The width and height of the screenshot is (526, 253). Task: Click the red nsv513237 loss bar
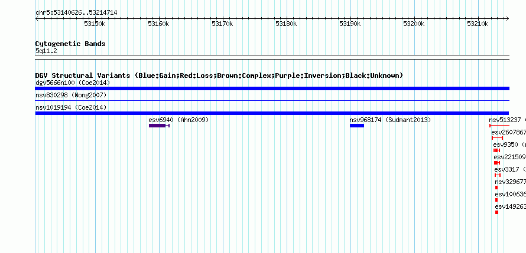click(x=499, y=126)
